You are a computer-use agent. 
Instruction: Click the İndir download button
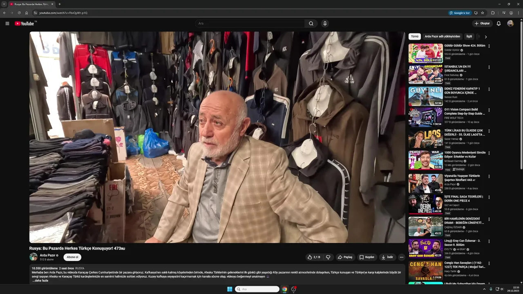tap(387, 257)
